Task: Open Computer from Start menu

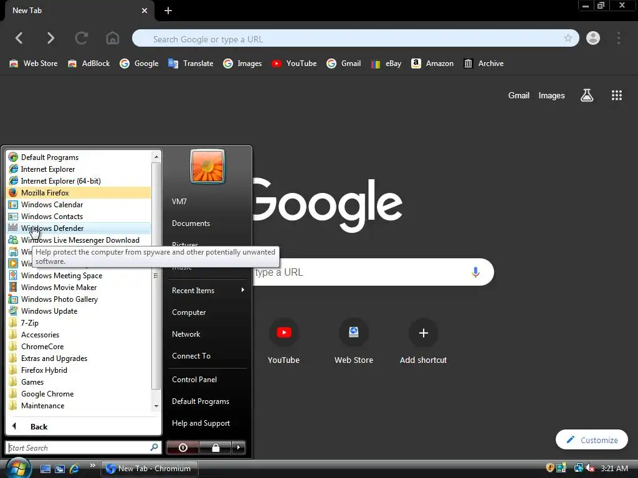Action: [207, 312]
